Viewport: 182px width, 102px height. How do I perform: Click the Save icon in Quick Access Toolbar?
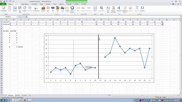pos(4,1)
